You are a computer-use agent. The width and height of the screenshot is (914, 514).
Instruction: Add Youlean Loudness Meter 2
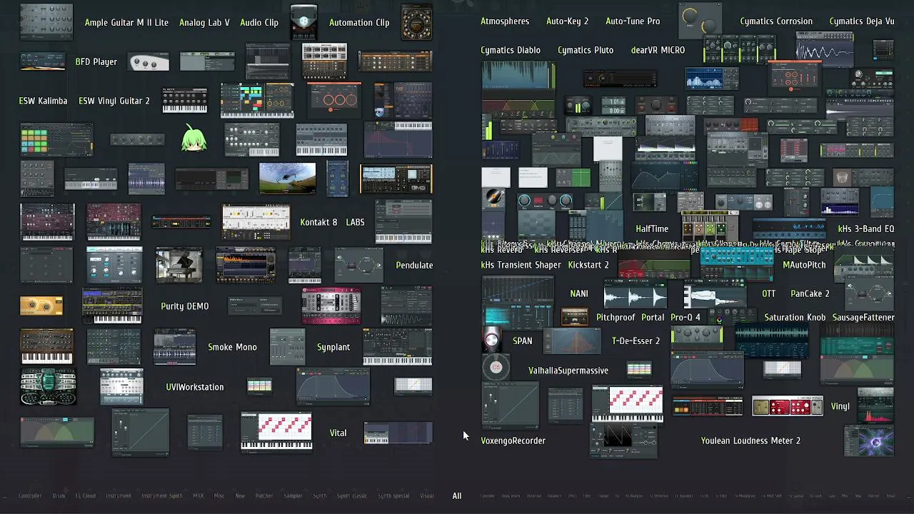point(750,440)
